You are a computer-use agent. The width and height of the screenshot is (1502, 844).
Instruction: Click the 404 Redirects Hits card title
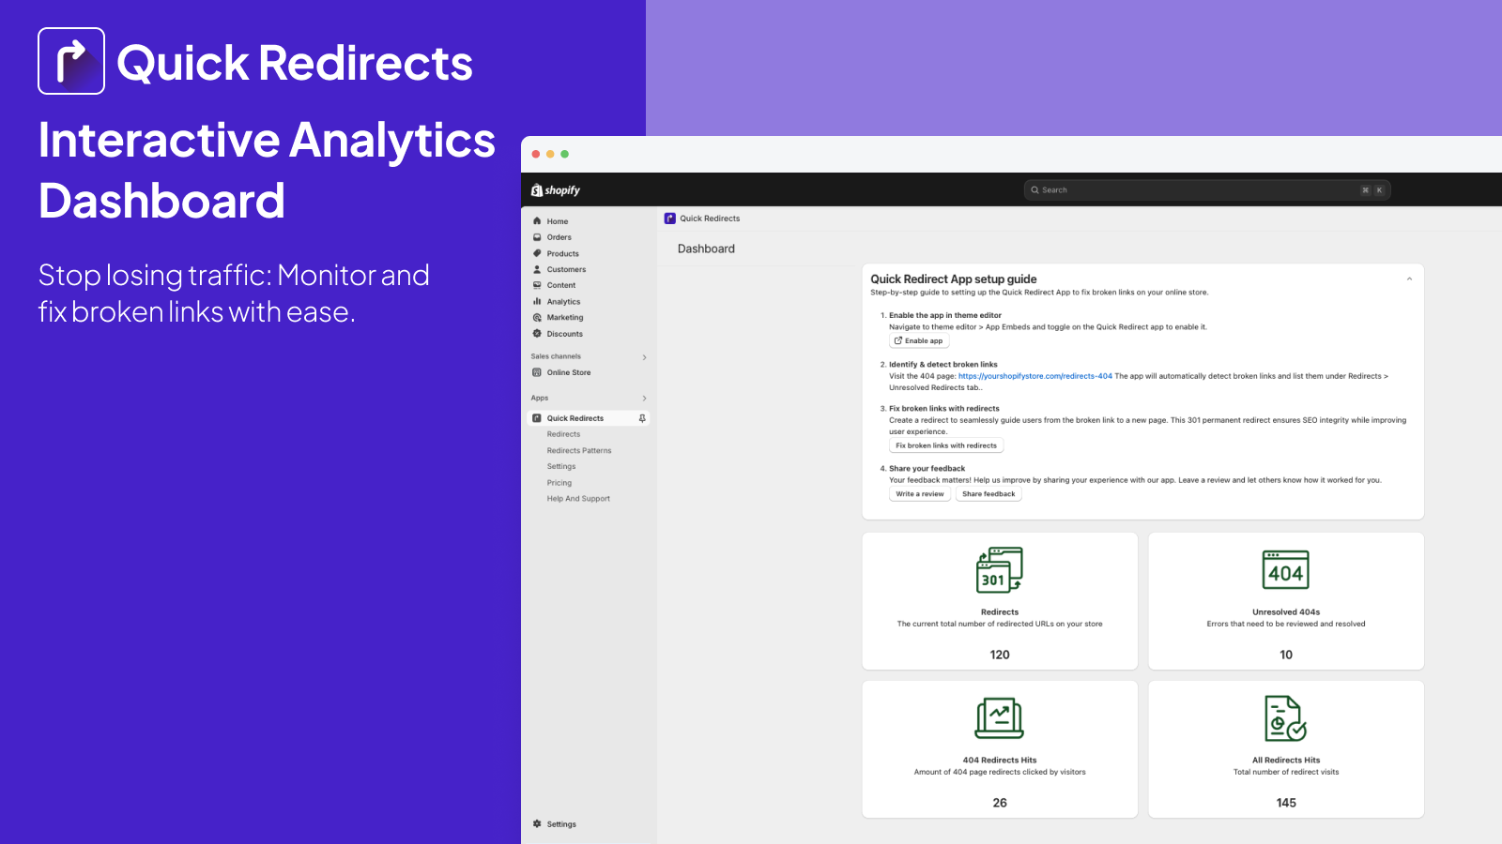1000,761
